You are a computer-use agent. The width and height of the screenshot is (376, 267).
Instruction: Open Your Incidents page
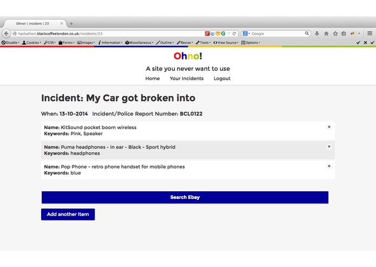(x=187, y=78)
